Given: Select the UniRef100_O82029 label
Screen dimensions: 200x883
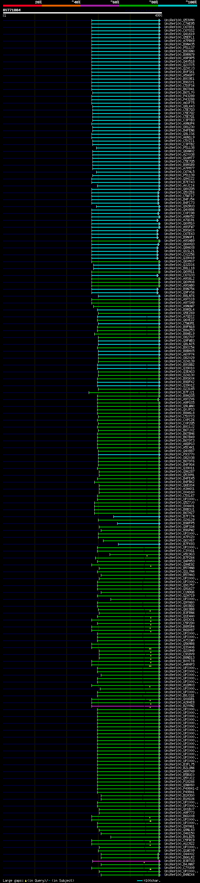Looking at the screenshot, I should coord(179,358).
